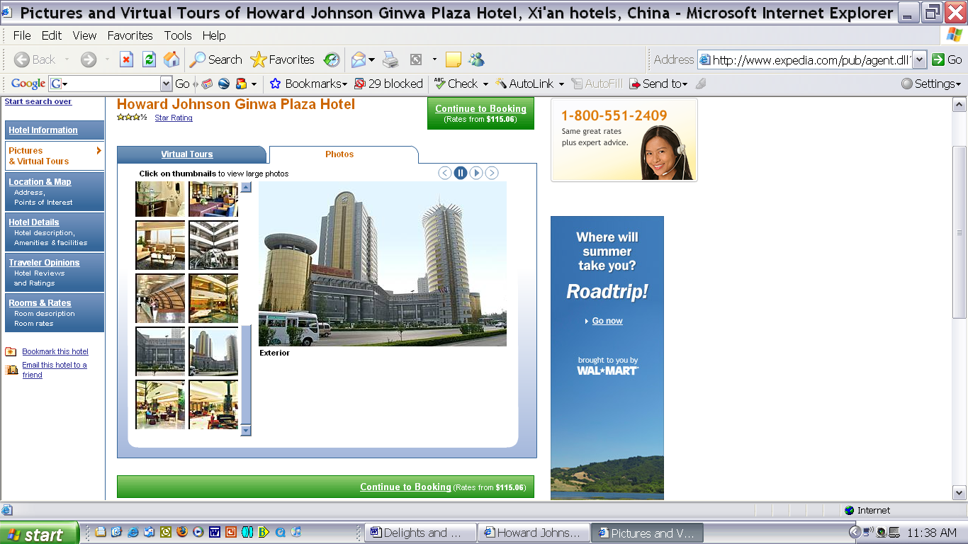
Task: Open the Tools menu
Action: click(178, 35)
